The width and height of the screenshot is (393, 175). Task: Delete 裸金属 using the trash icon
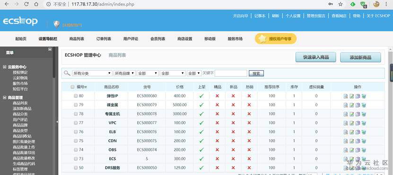click(x=364, y=105)
